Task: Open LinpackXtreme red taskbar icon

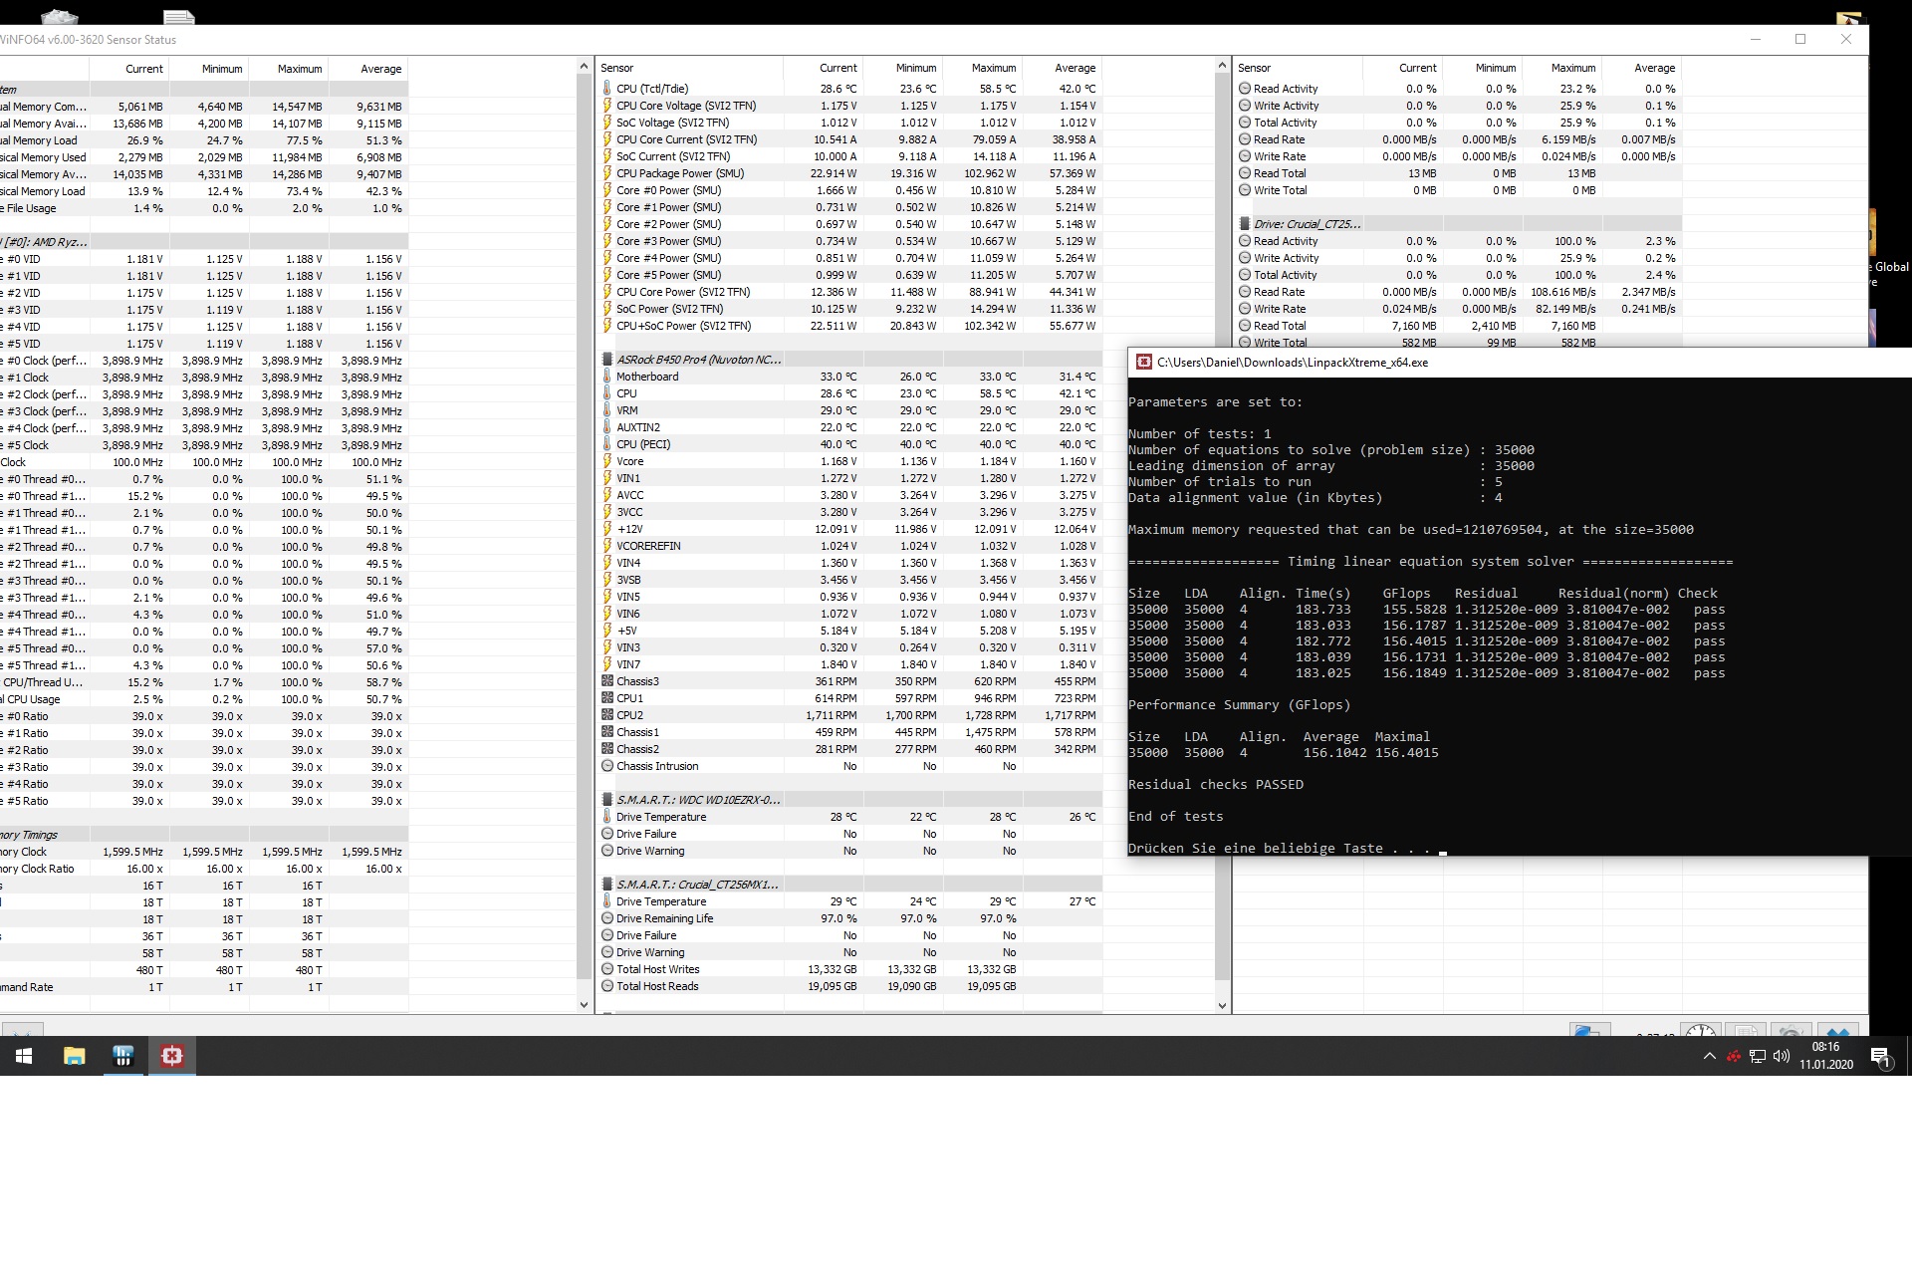Action: 172,1056
